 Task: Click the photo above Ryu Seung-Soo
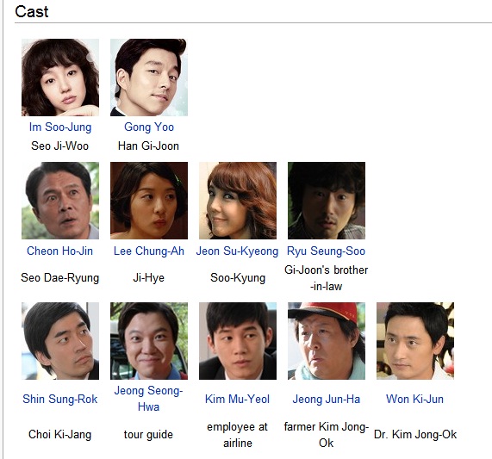coord(327,201)
